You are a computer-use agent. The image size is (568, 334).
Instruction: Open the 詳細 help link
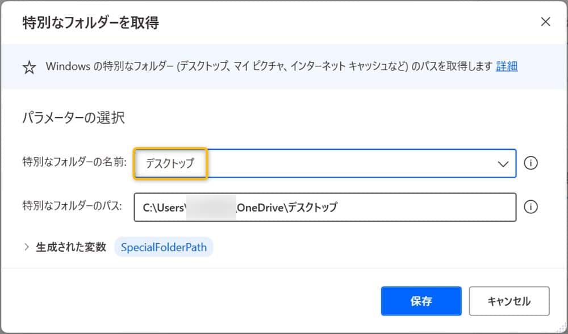tap(506, 66)
